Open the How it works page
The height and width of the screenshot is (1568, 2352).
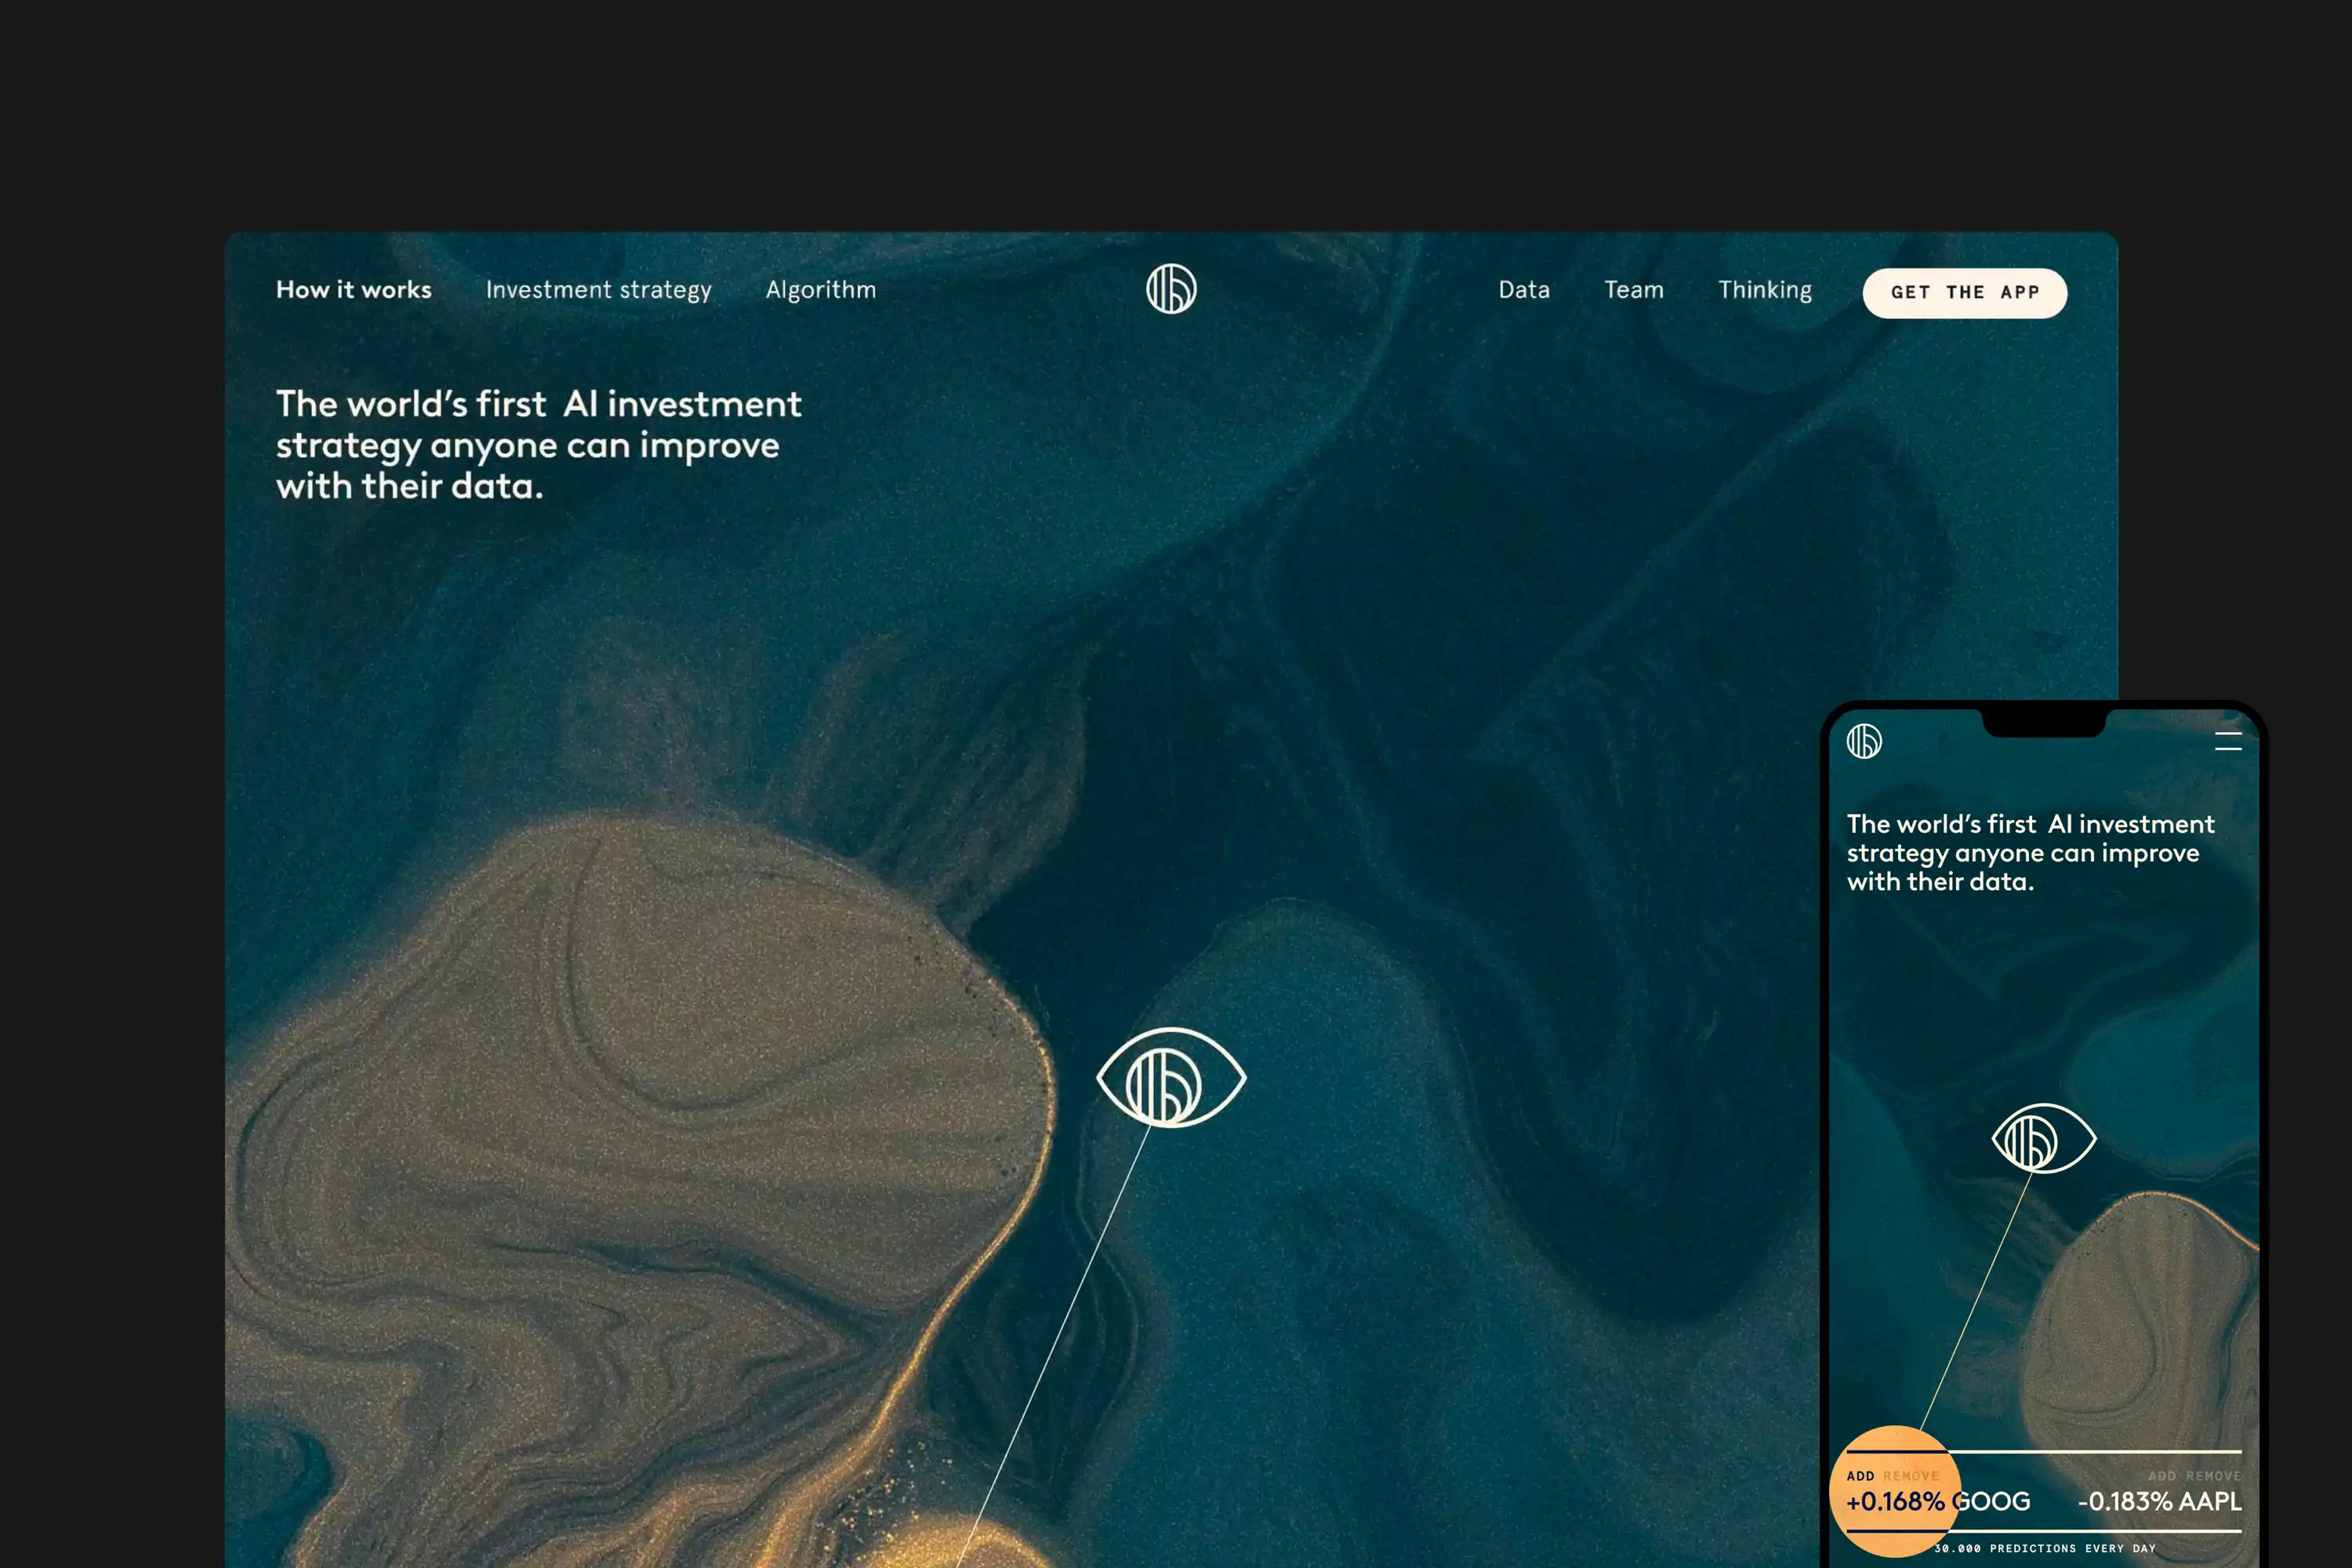(354, 290)
